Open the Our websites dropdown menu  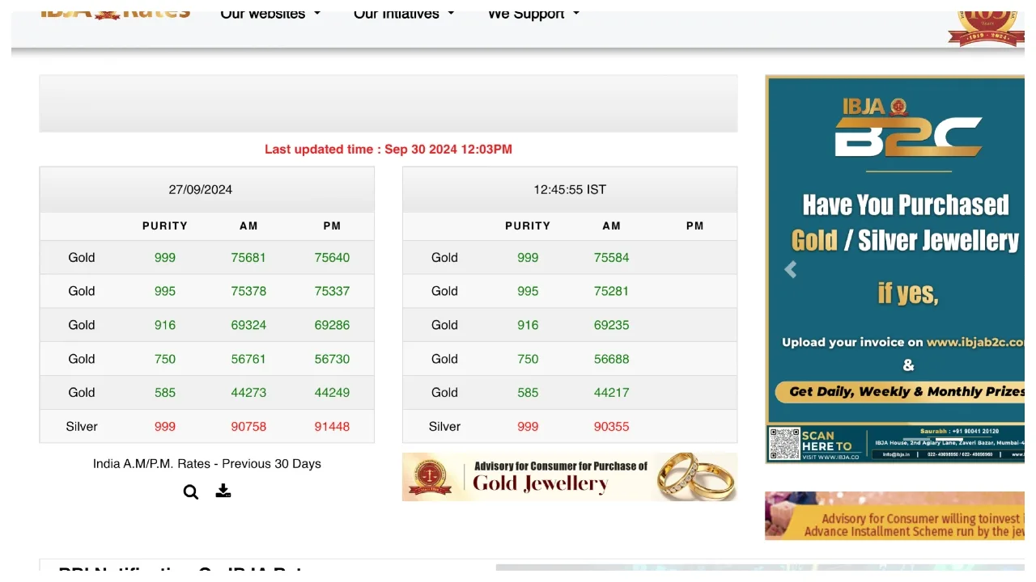270,14
